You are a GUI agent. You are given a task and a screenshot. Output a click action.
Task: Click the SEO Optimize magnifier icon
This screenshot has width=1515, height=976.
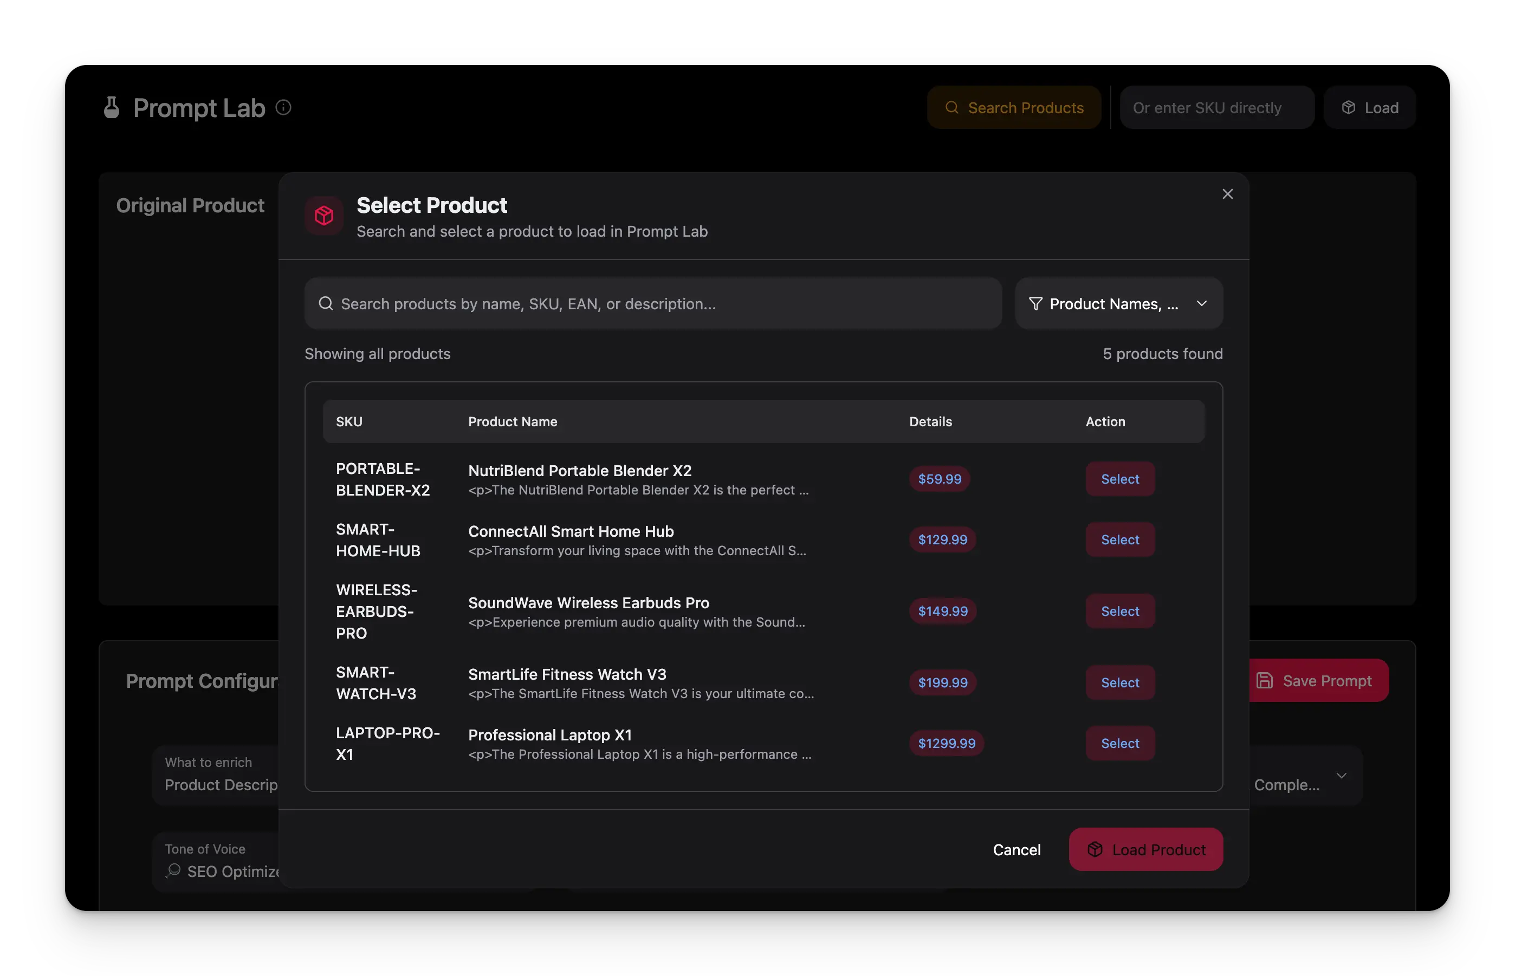pos(172,871)
